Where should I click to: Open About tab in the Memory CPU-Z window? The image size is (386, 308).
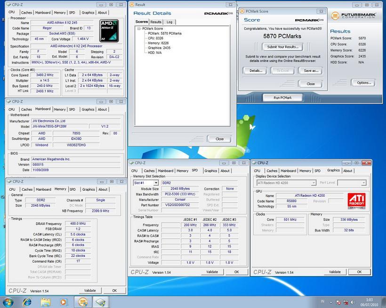point(103,189)
